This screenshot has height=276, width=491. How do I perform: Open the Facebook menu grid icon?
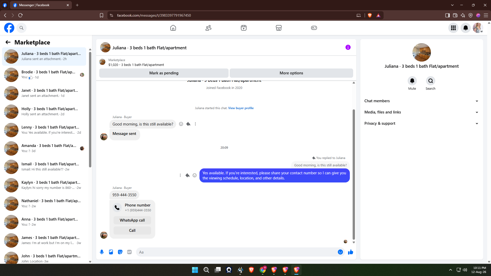tap(453, 28)
